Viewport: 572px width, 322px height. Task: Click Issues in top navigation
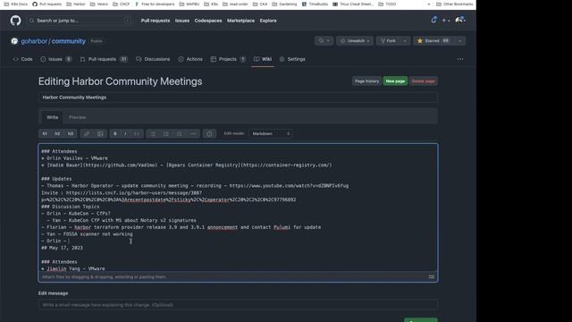[x=182, y=21]
